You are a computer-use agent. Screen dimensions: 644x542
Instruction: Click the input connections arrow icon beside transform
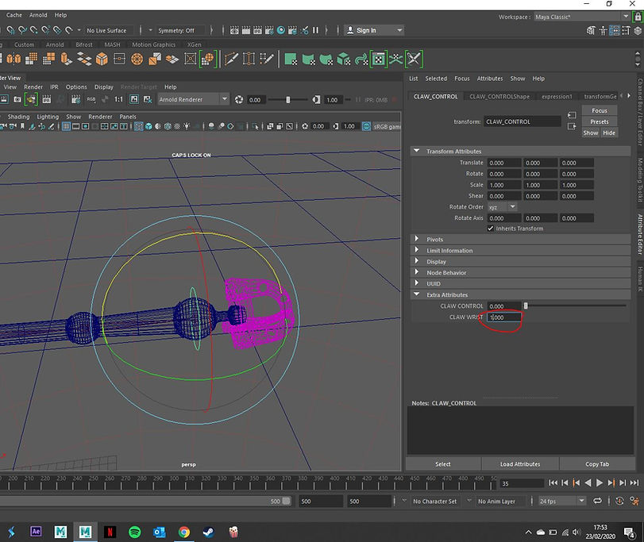point(572,115)
